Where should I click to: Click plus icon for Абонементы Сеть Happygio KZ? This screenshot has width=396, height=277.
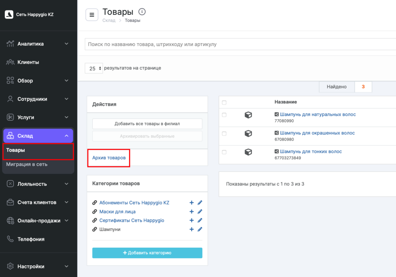tap(191, 203)
